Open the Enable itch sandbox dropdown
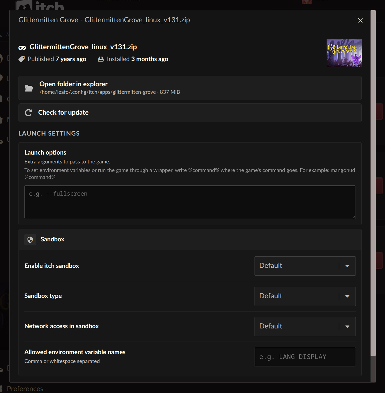This screenshot has width=385, height=393. coord(305,266)
